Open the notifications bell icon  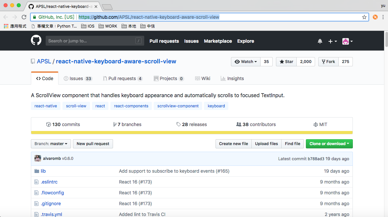click(320, 41)
